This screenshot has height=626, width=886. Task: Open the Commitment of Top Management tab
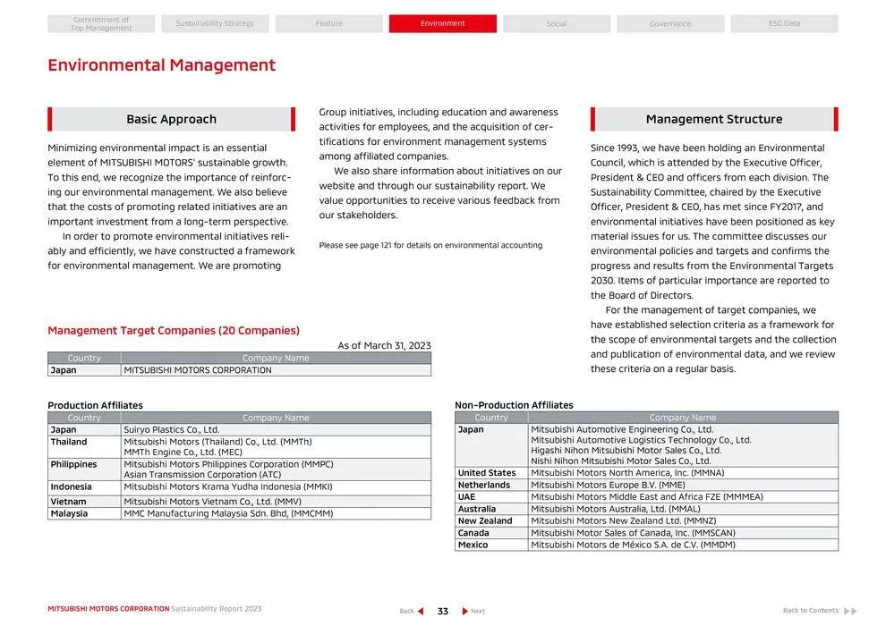click(101, 24)
